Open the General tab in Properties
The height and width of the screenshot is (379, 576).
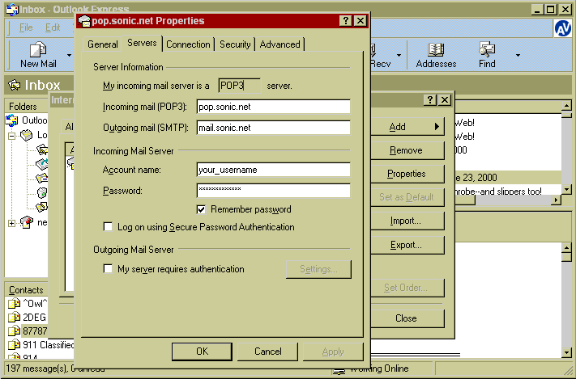[103, 44]
